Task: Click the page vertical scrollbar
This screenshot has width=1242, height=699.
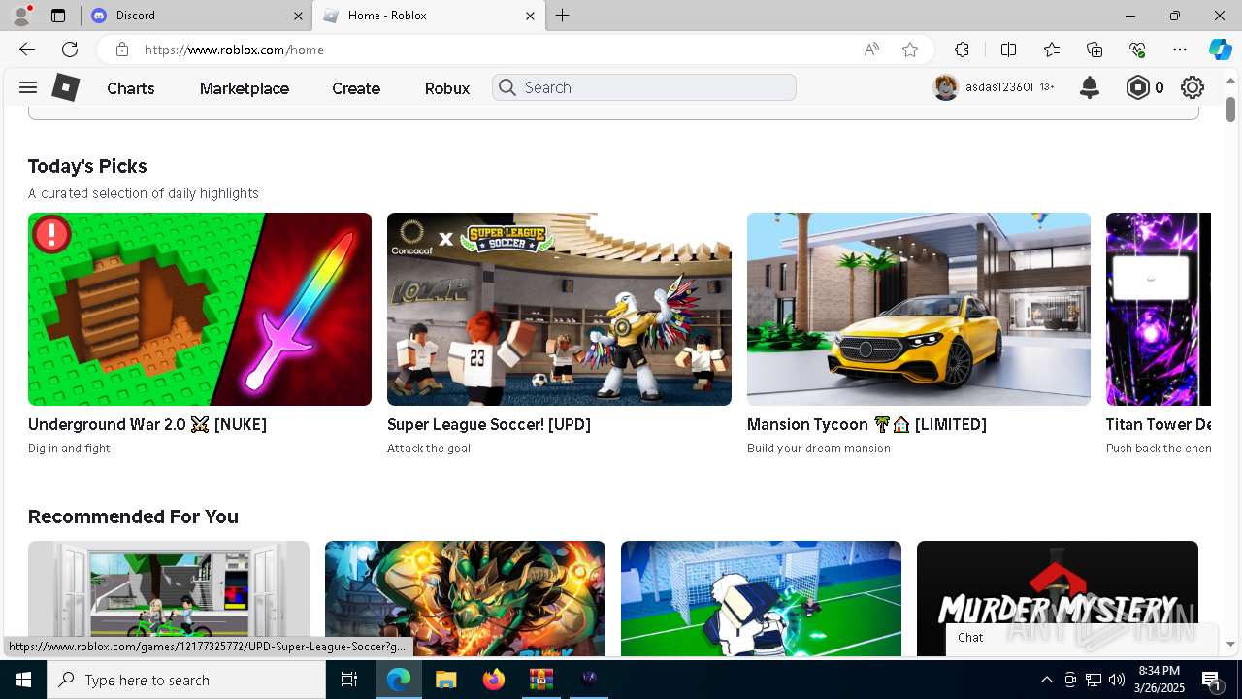Action: tap(1230, 109)
